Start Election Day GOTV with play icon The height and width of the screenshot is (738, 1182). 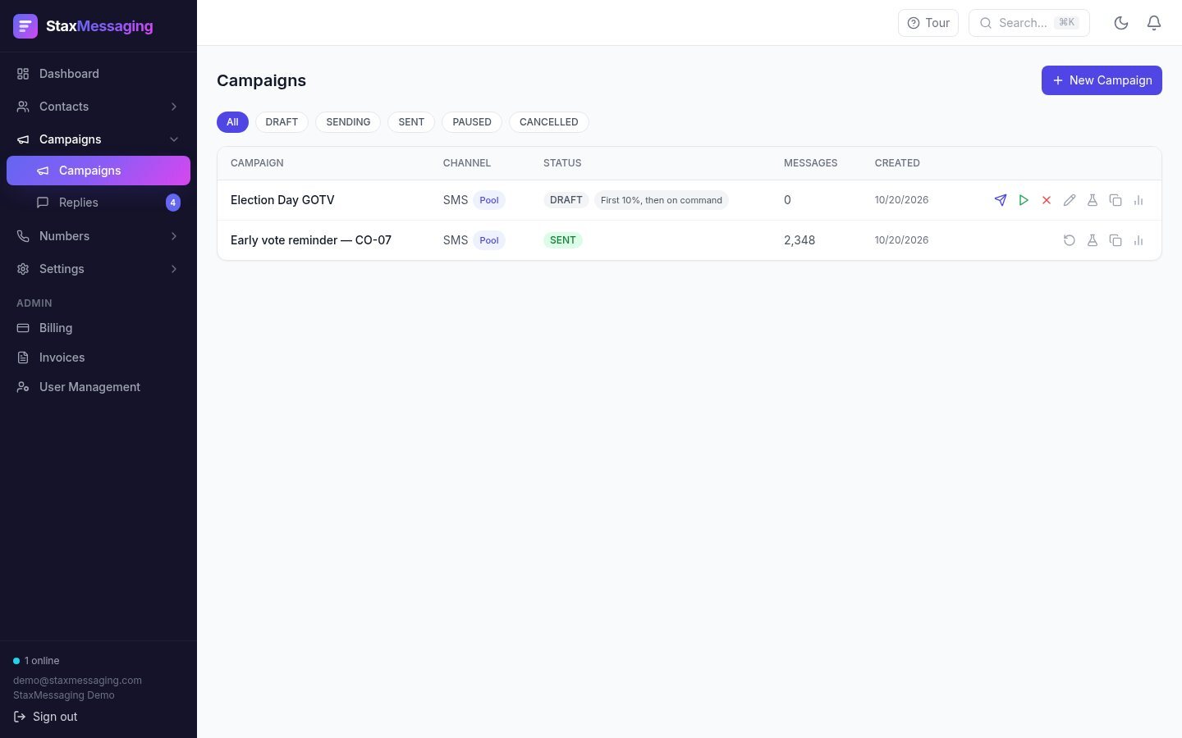click(1024, 200)
